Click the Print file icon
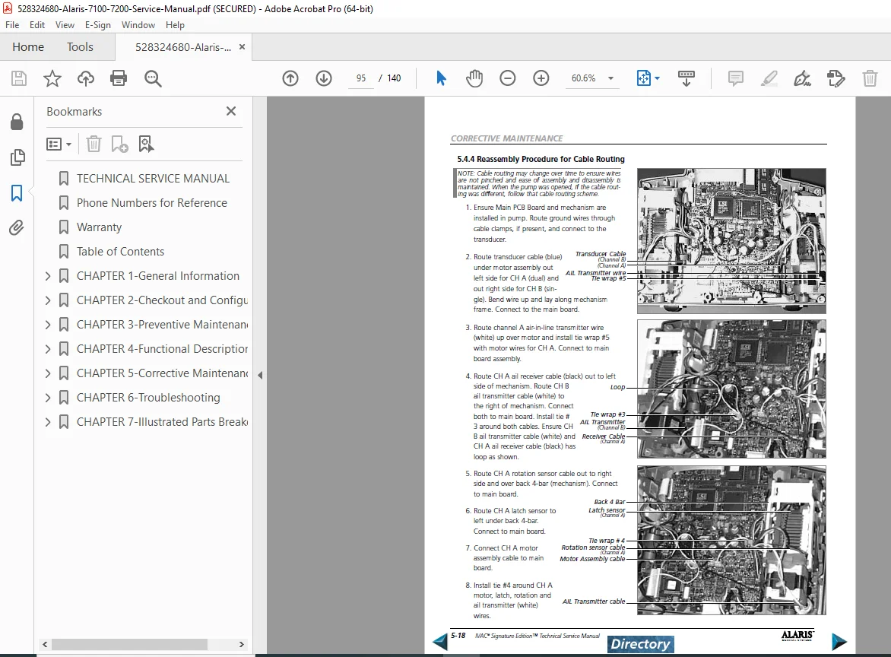The width and height of the screenshot is (891, 657). click(x=118, y=78)
